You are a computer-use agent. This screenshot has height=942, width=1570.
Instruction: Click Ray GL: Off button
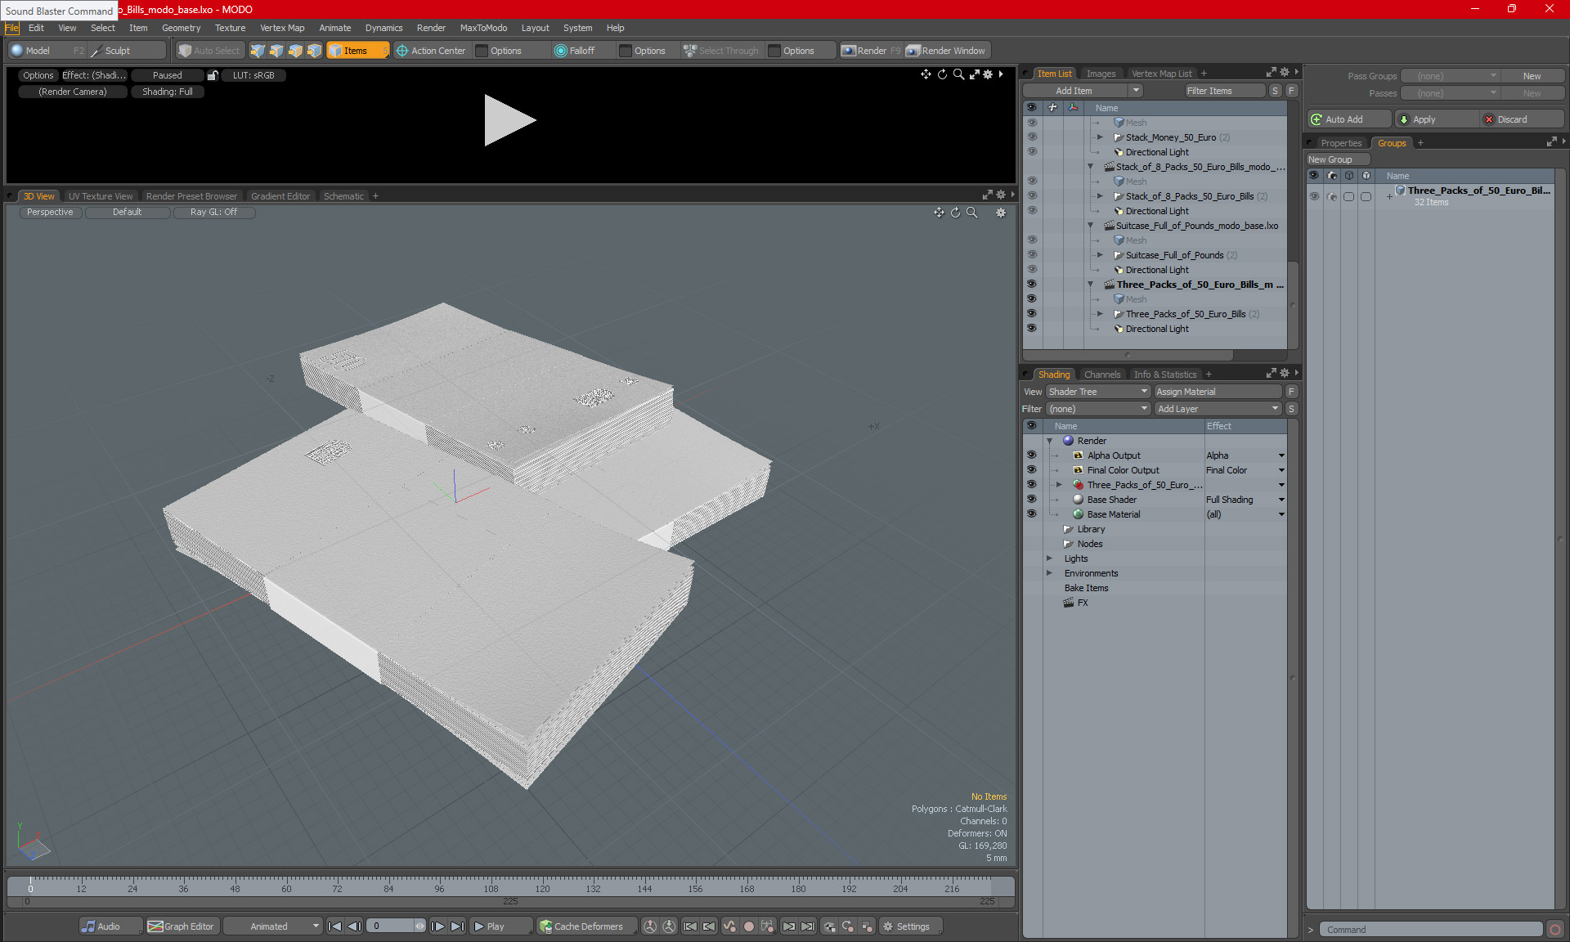click(x=213, y=212)
